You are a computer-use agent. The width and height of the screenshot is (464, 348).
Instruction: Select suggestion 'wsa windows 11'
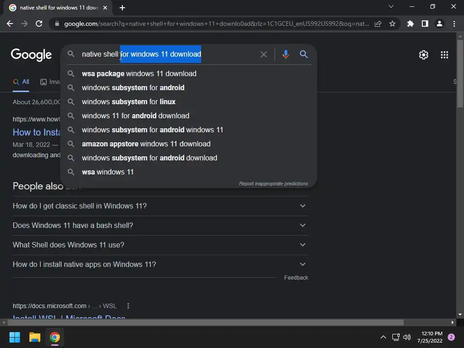pyautogui.click(x=188, y=172)
